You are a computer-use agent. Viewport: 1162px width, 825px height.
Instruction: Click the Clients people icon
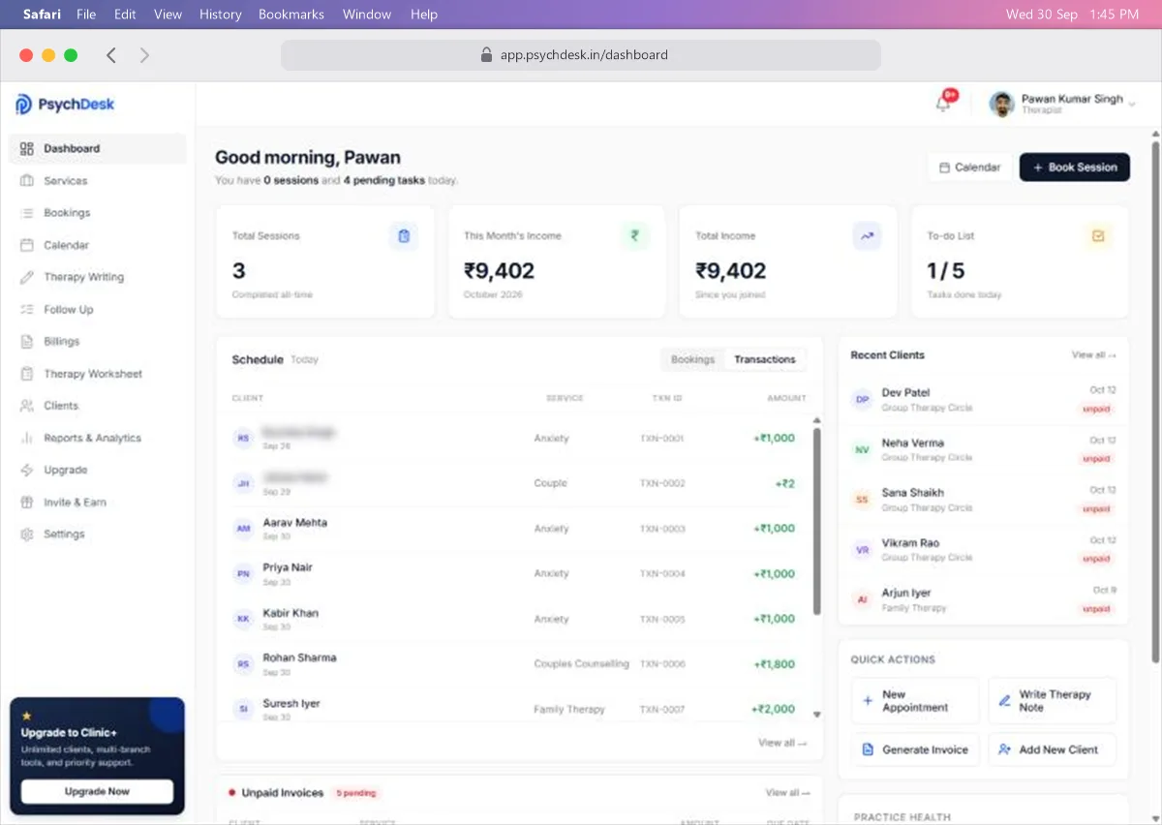point(26,406)
